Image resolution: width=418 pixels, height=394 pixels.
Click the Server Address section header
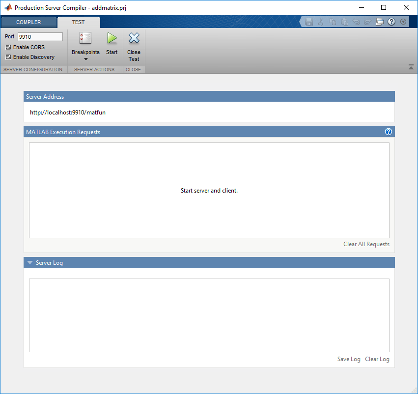point(209,96)
